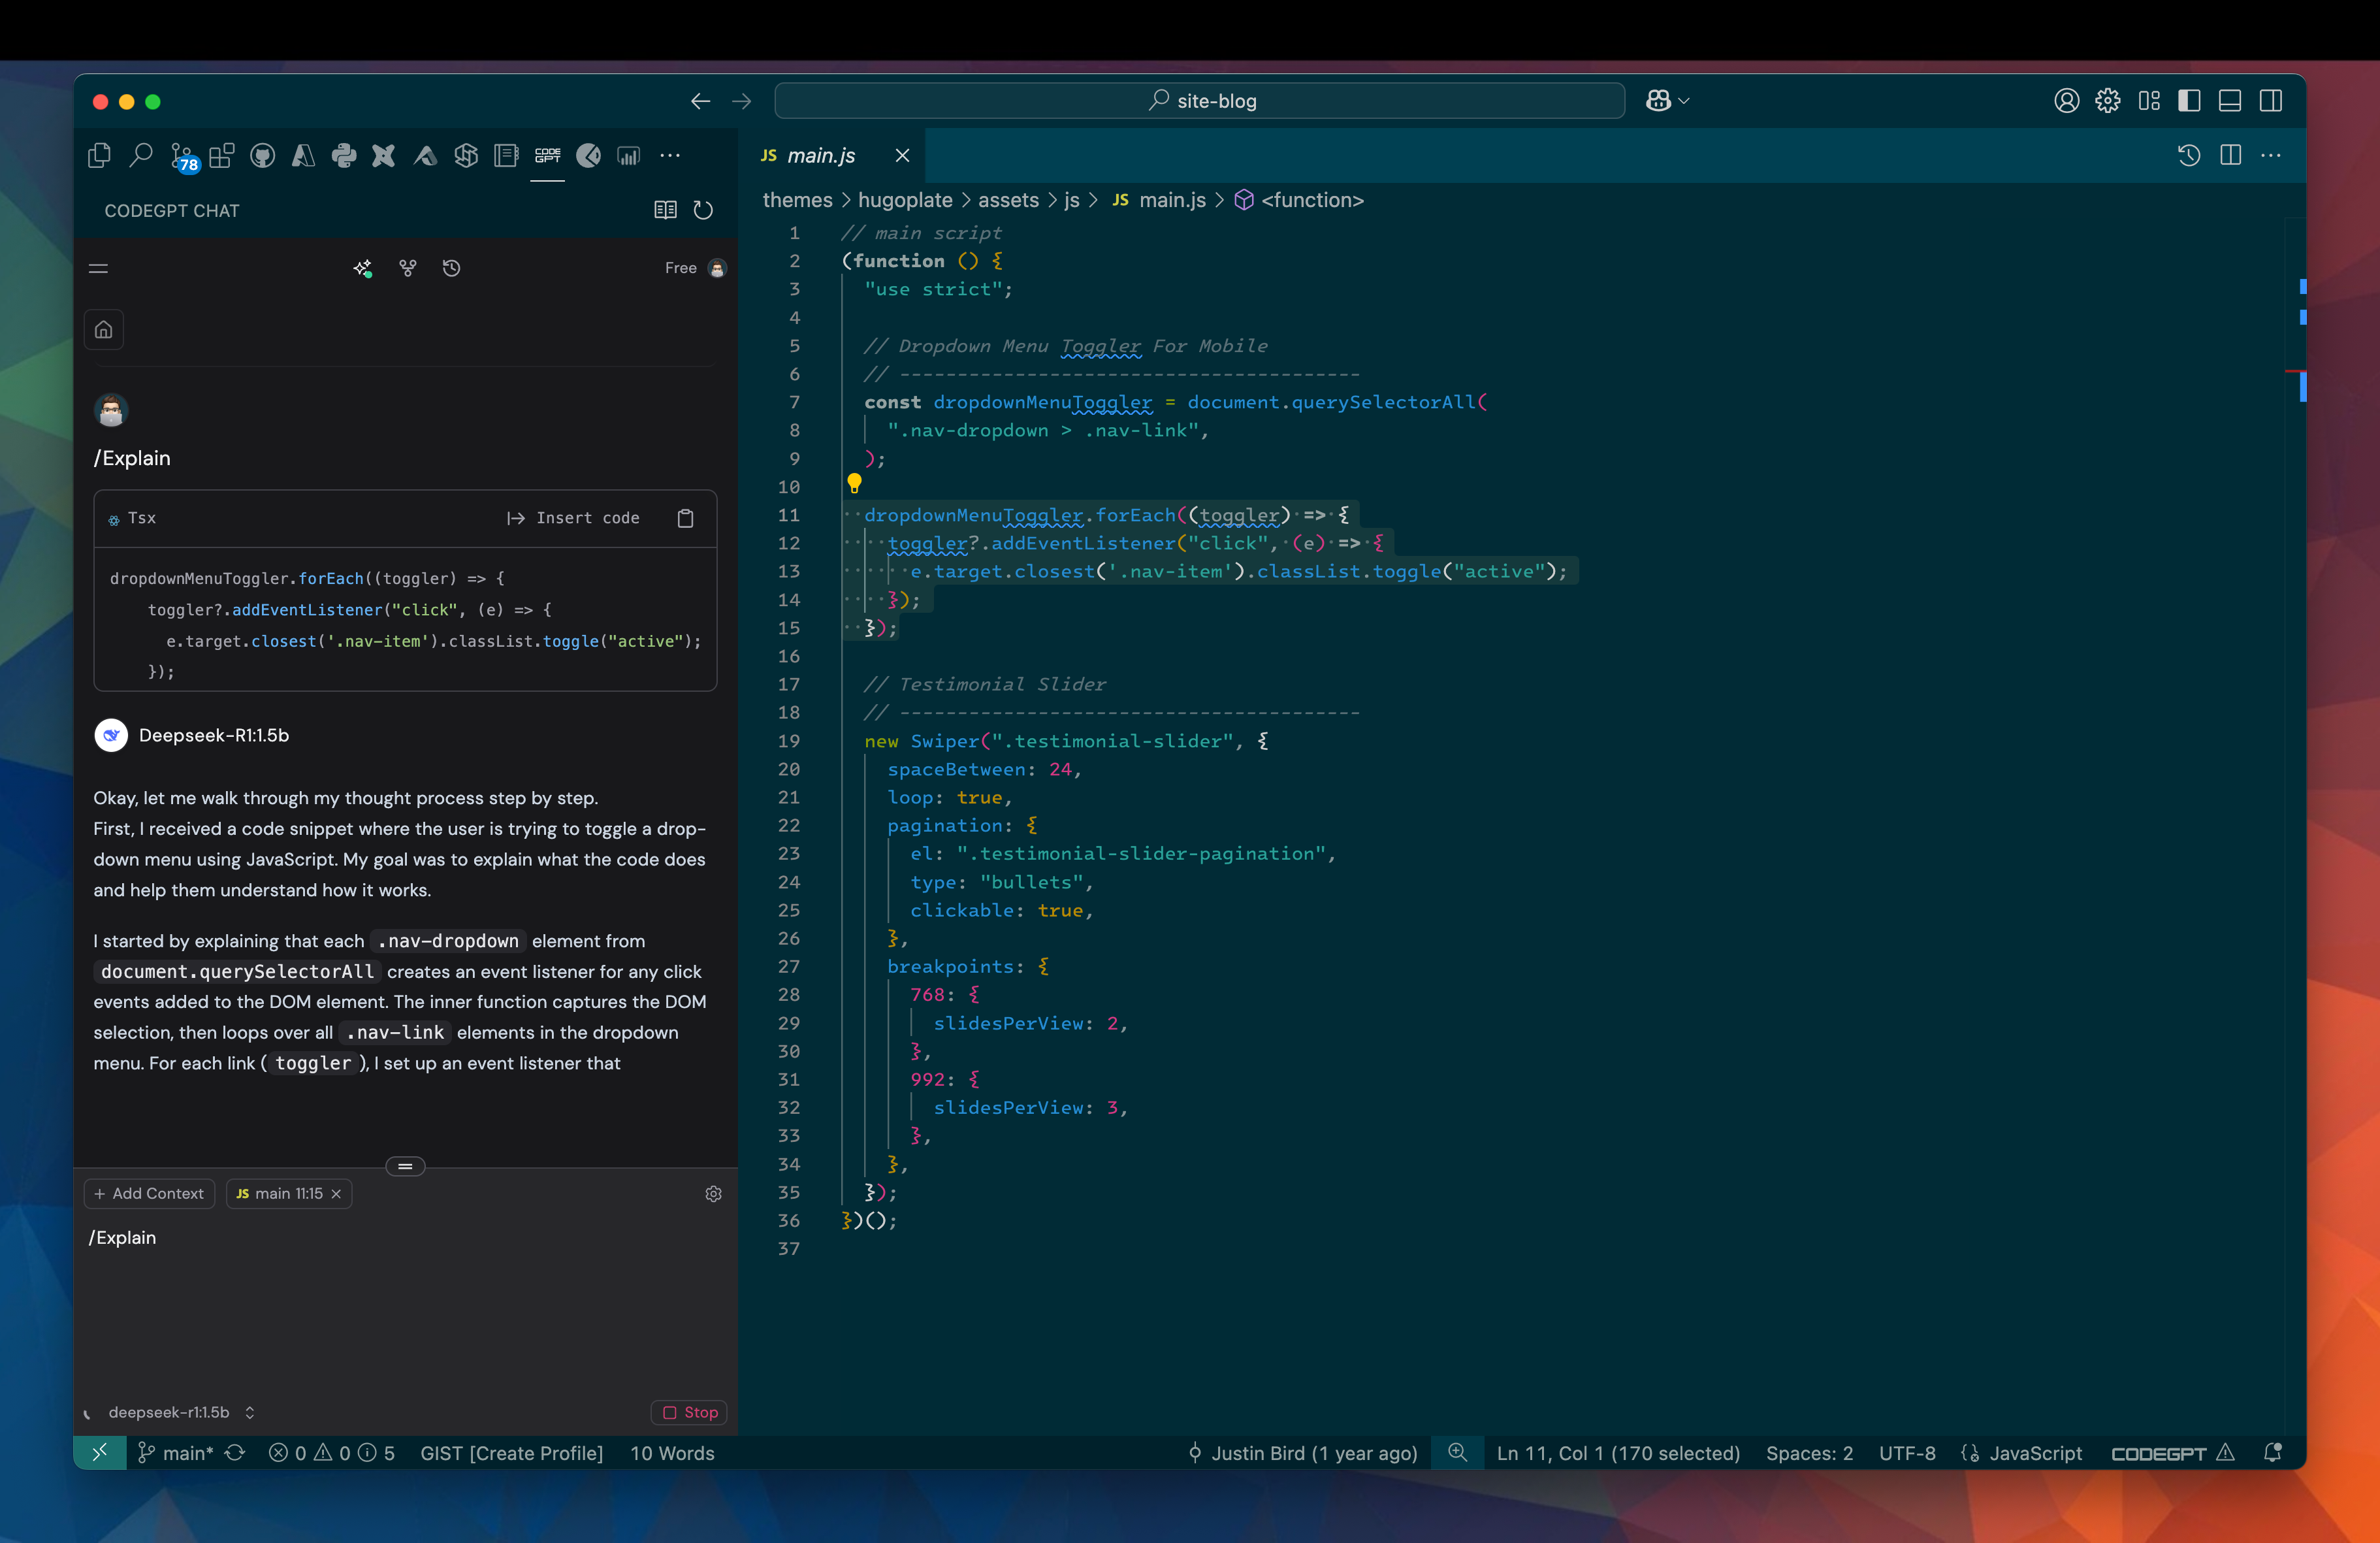
Task: Click the <function> breadcrumb
Action: [1300, 200]
